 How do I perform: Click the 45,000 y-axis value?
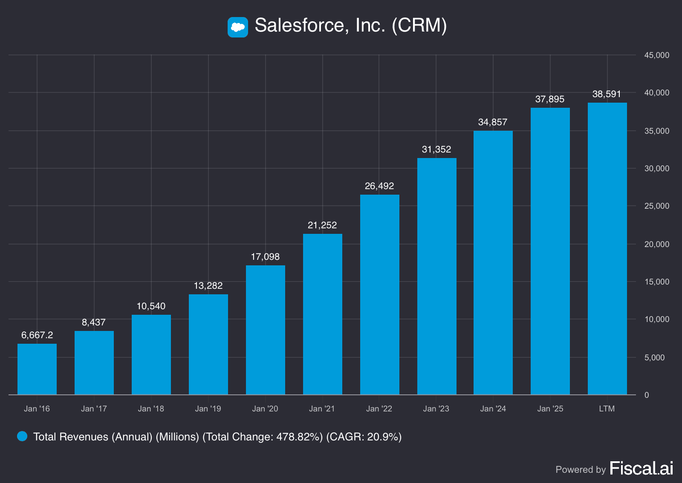tap(657, 55)
